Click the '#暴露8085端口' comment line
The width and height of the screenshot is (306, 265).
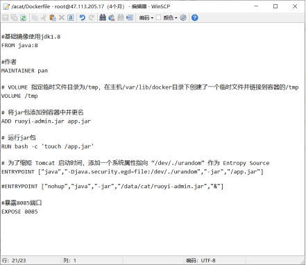click(22, 203)
